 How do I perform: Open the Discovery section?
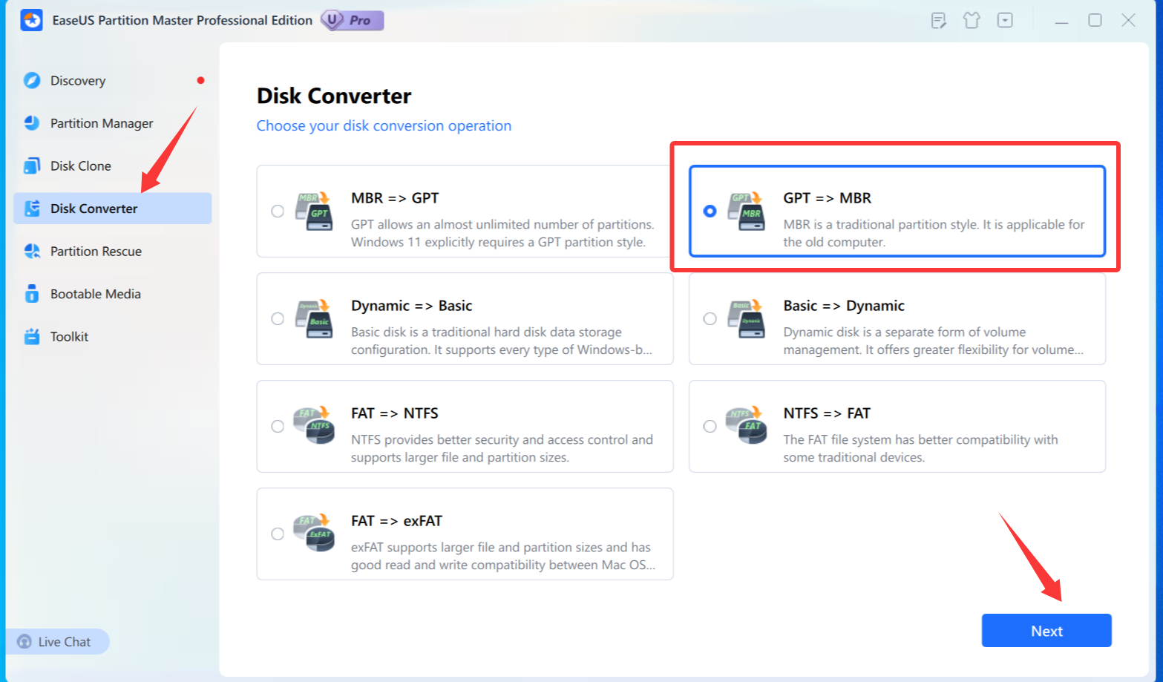click(x=113, y=80)
